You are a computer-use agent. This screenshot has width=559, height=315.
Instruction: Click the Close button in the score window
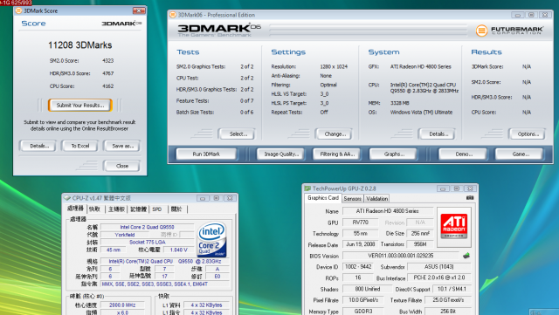point(121,166)
